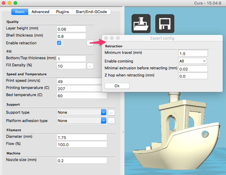This screenshot has height=175, width=226.
Task: Click the Quality section heading
Action: 12,22
